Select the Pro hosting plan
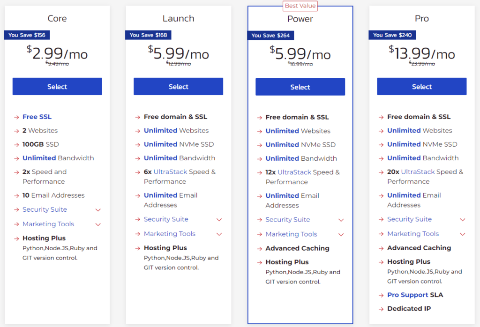The width and height of the screenshot is (480, 327). (422, 87)
